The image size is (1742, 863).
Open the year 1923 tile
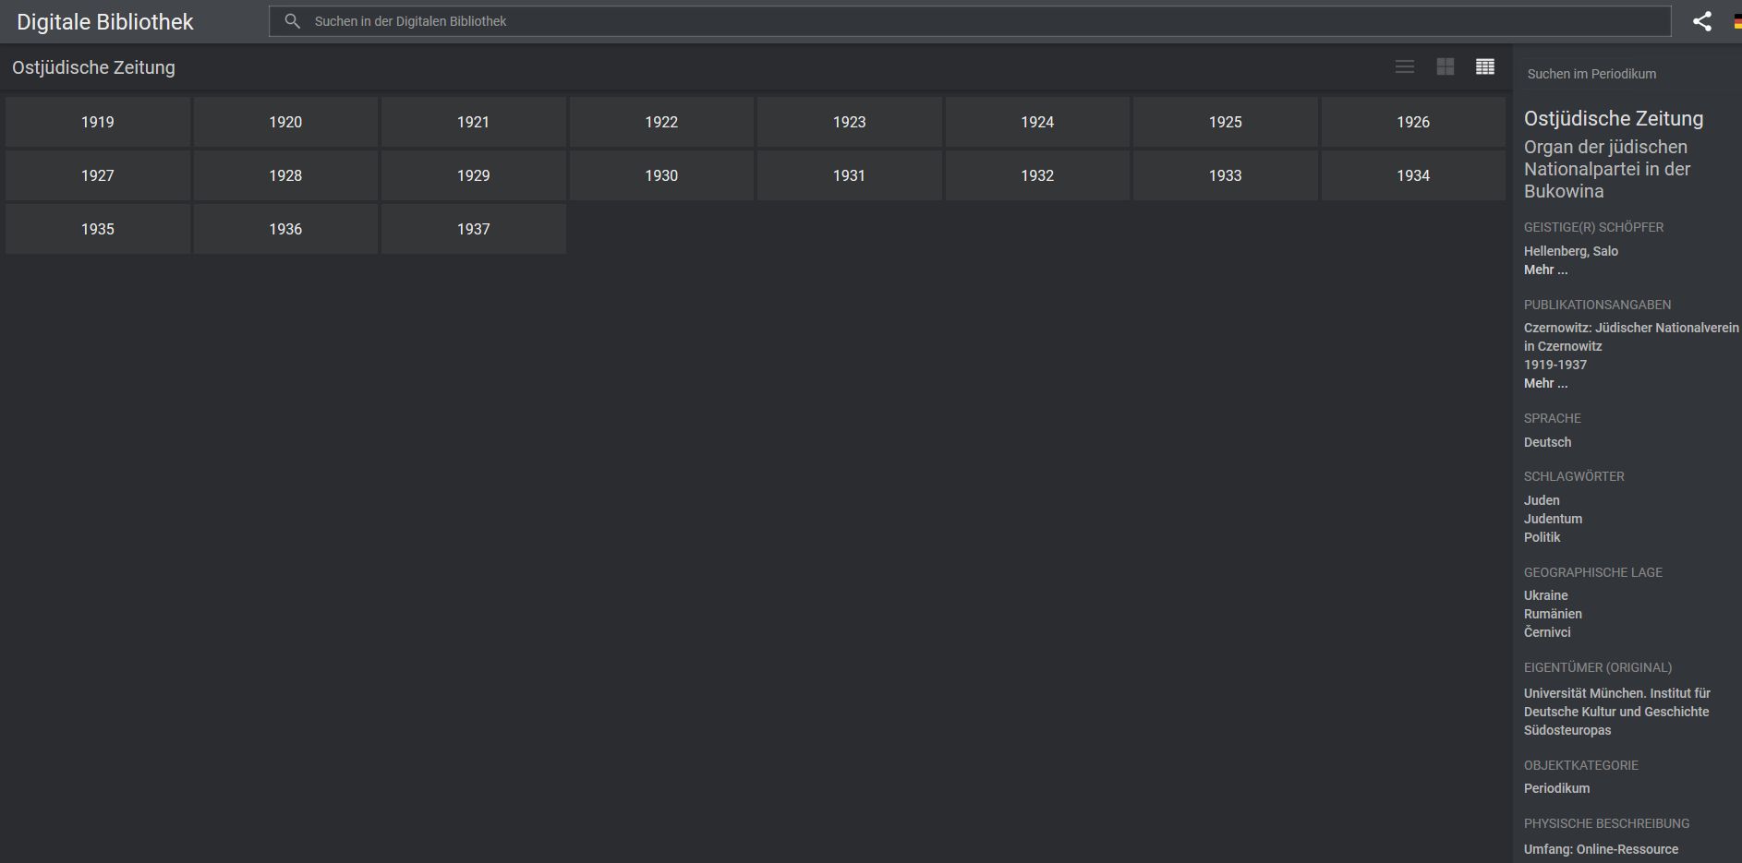(850, 122)
